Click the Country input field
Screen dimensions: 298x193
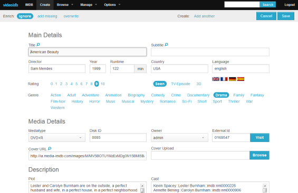click(x=179, y=68)
